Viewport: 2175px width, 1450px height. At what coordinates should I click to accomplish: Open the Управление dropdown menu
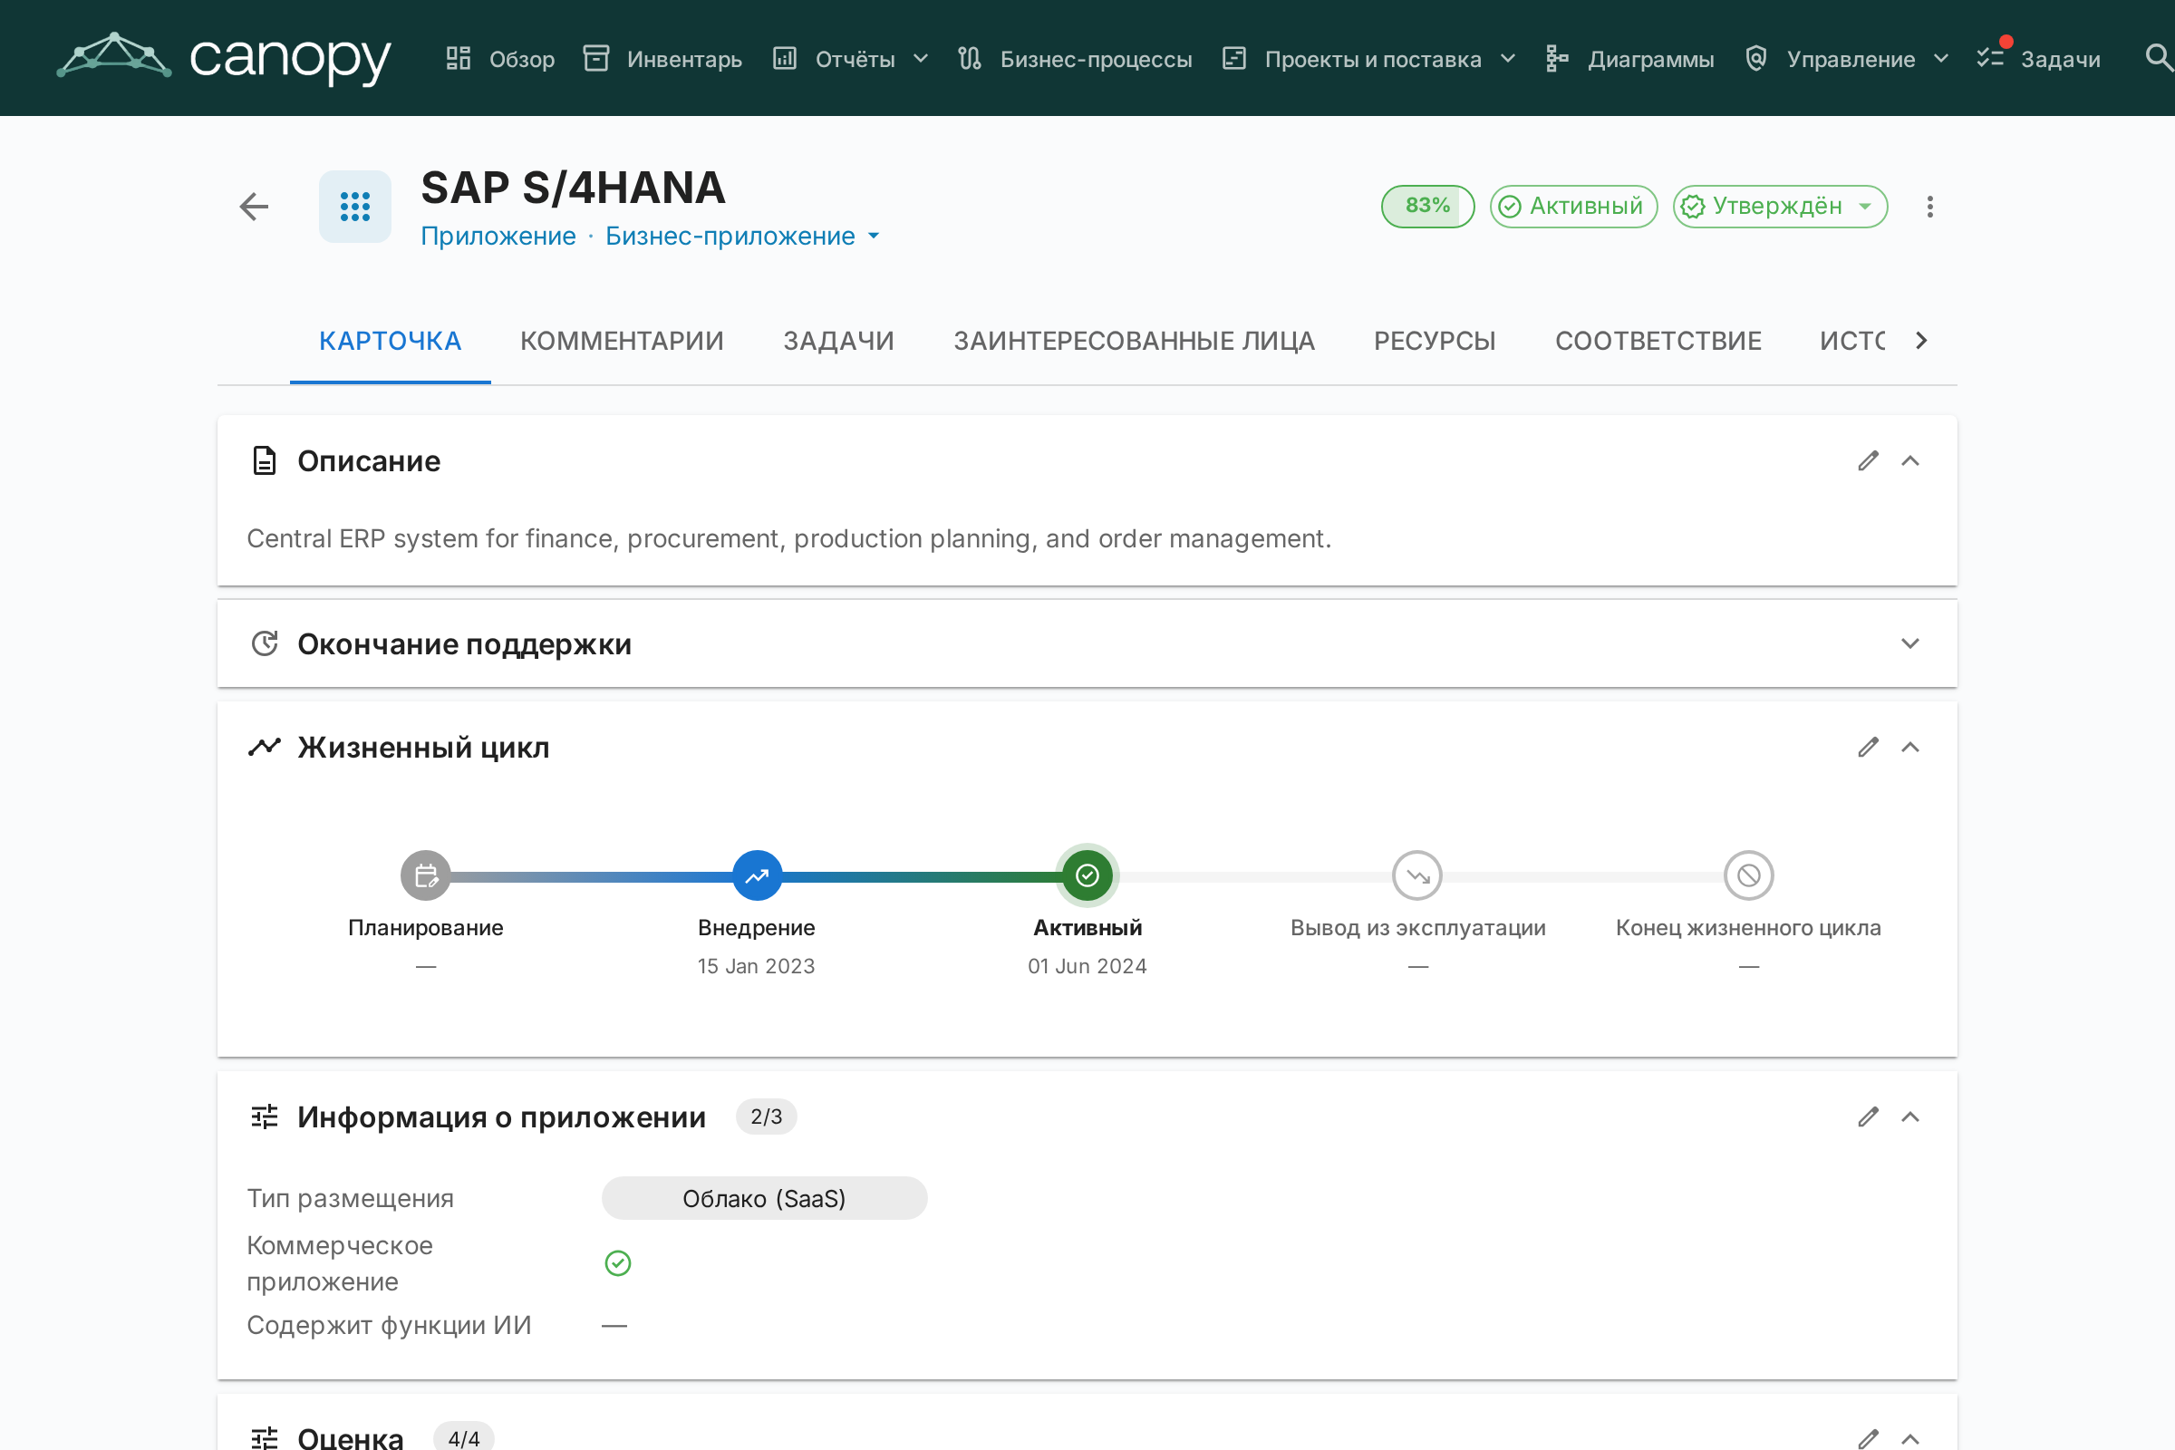1848,59
